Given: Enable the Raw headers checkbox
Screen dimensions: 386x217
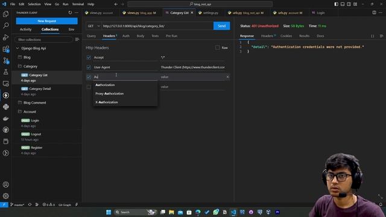Looking at the screenshot, I should [217, 48].
